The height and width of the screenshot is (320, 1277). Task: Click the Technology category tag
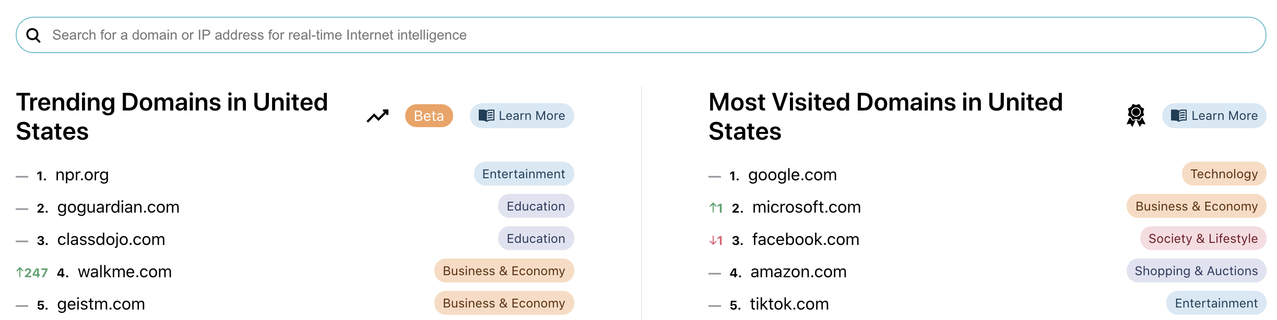(1224, 174)
